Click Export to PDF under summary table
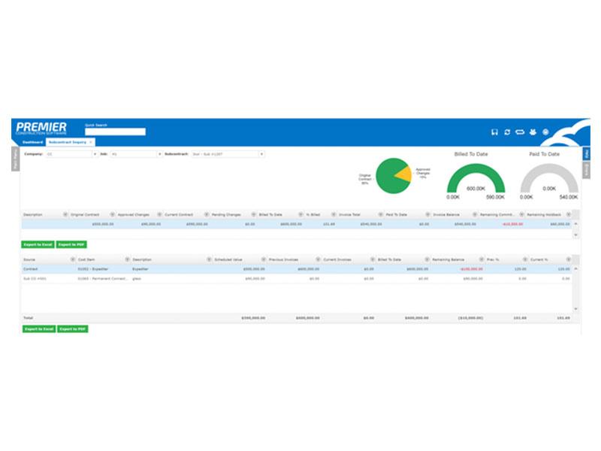The width and height of the screenshot is (601, 451). click(x=71, y=245)
